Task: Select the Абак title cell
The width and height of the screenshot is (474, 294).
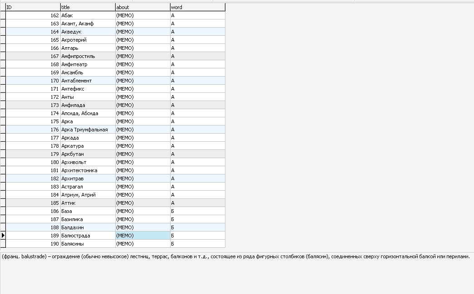Action: coord(88,15)
